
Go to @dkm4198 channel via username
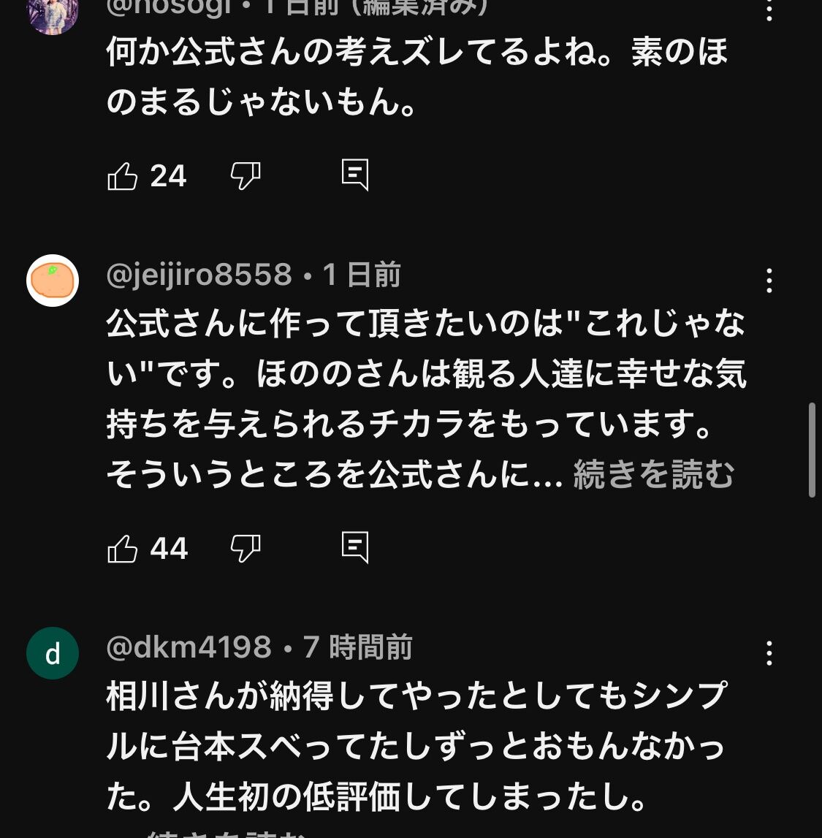189,647
